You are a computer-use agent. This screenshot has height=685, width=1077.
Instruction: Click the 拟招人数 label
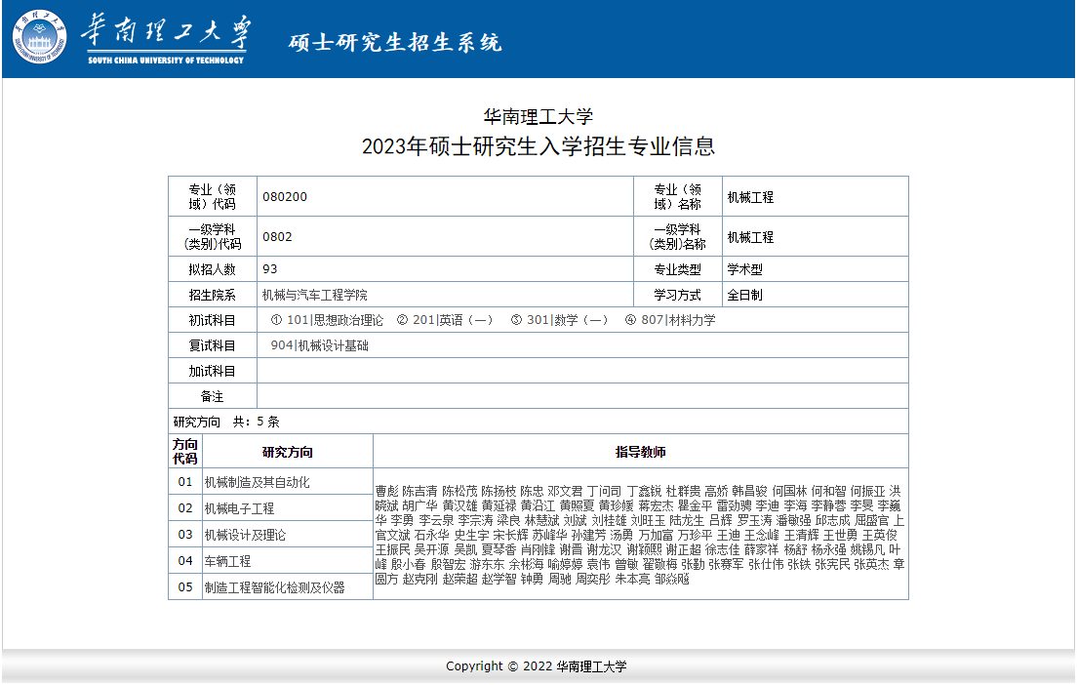213,269
